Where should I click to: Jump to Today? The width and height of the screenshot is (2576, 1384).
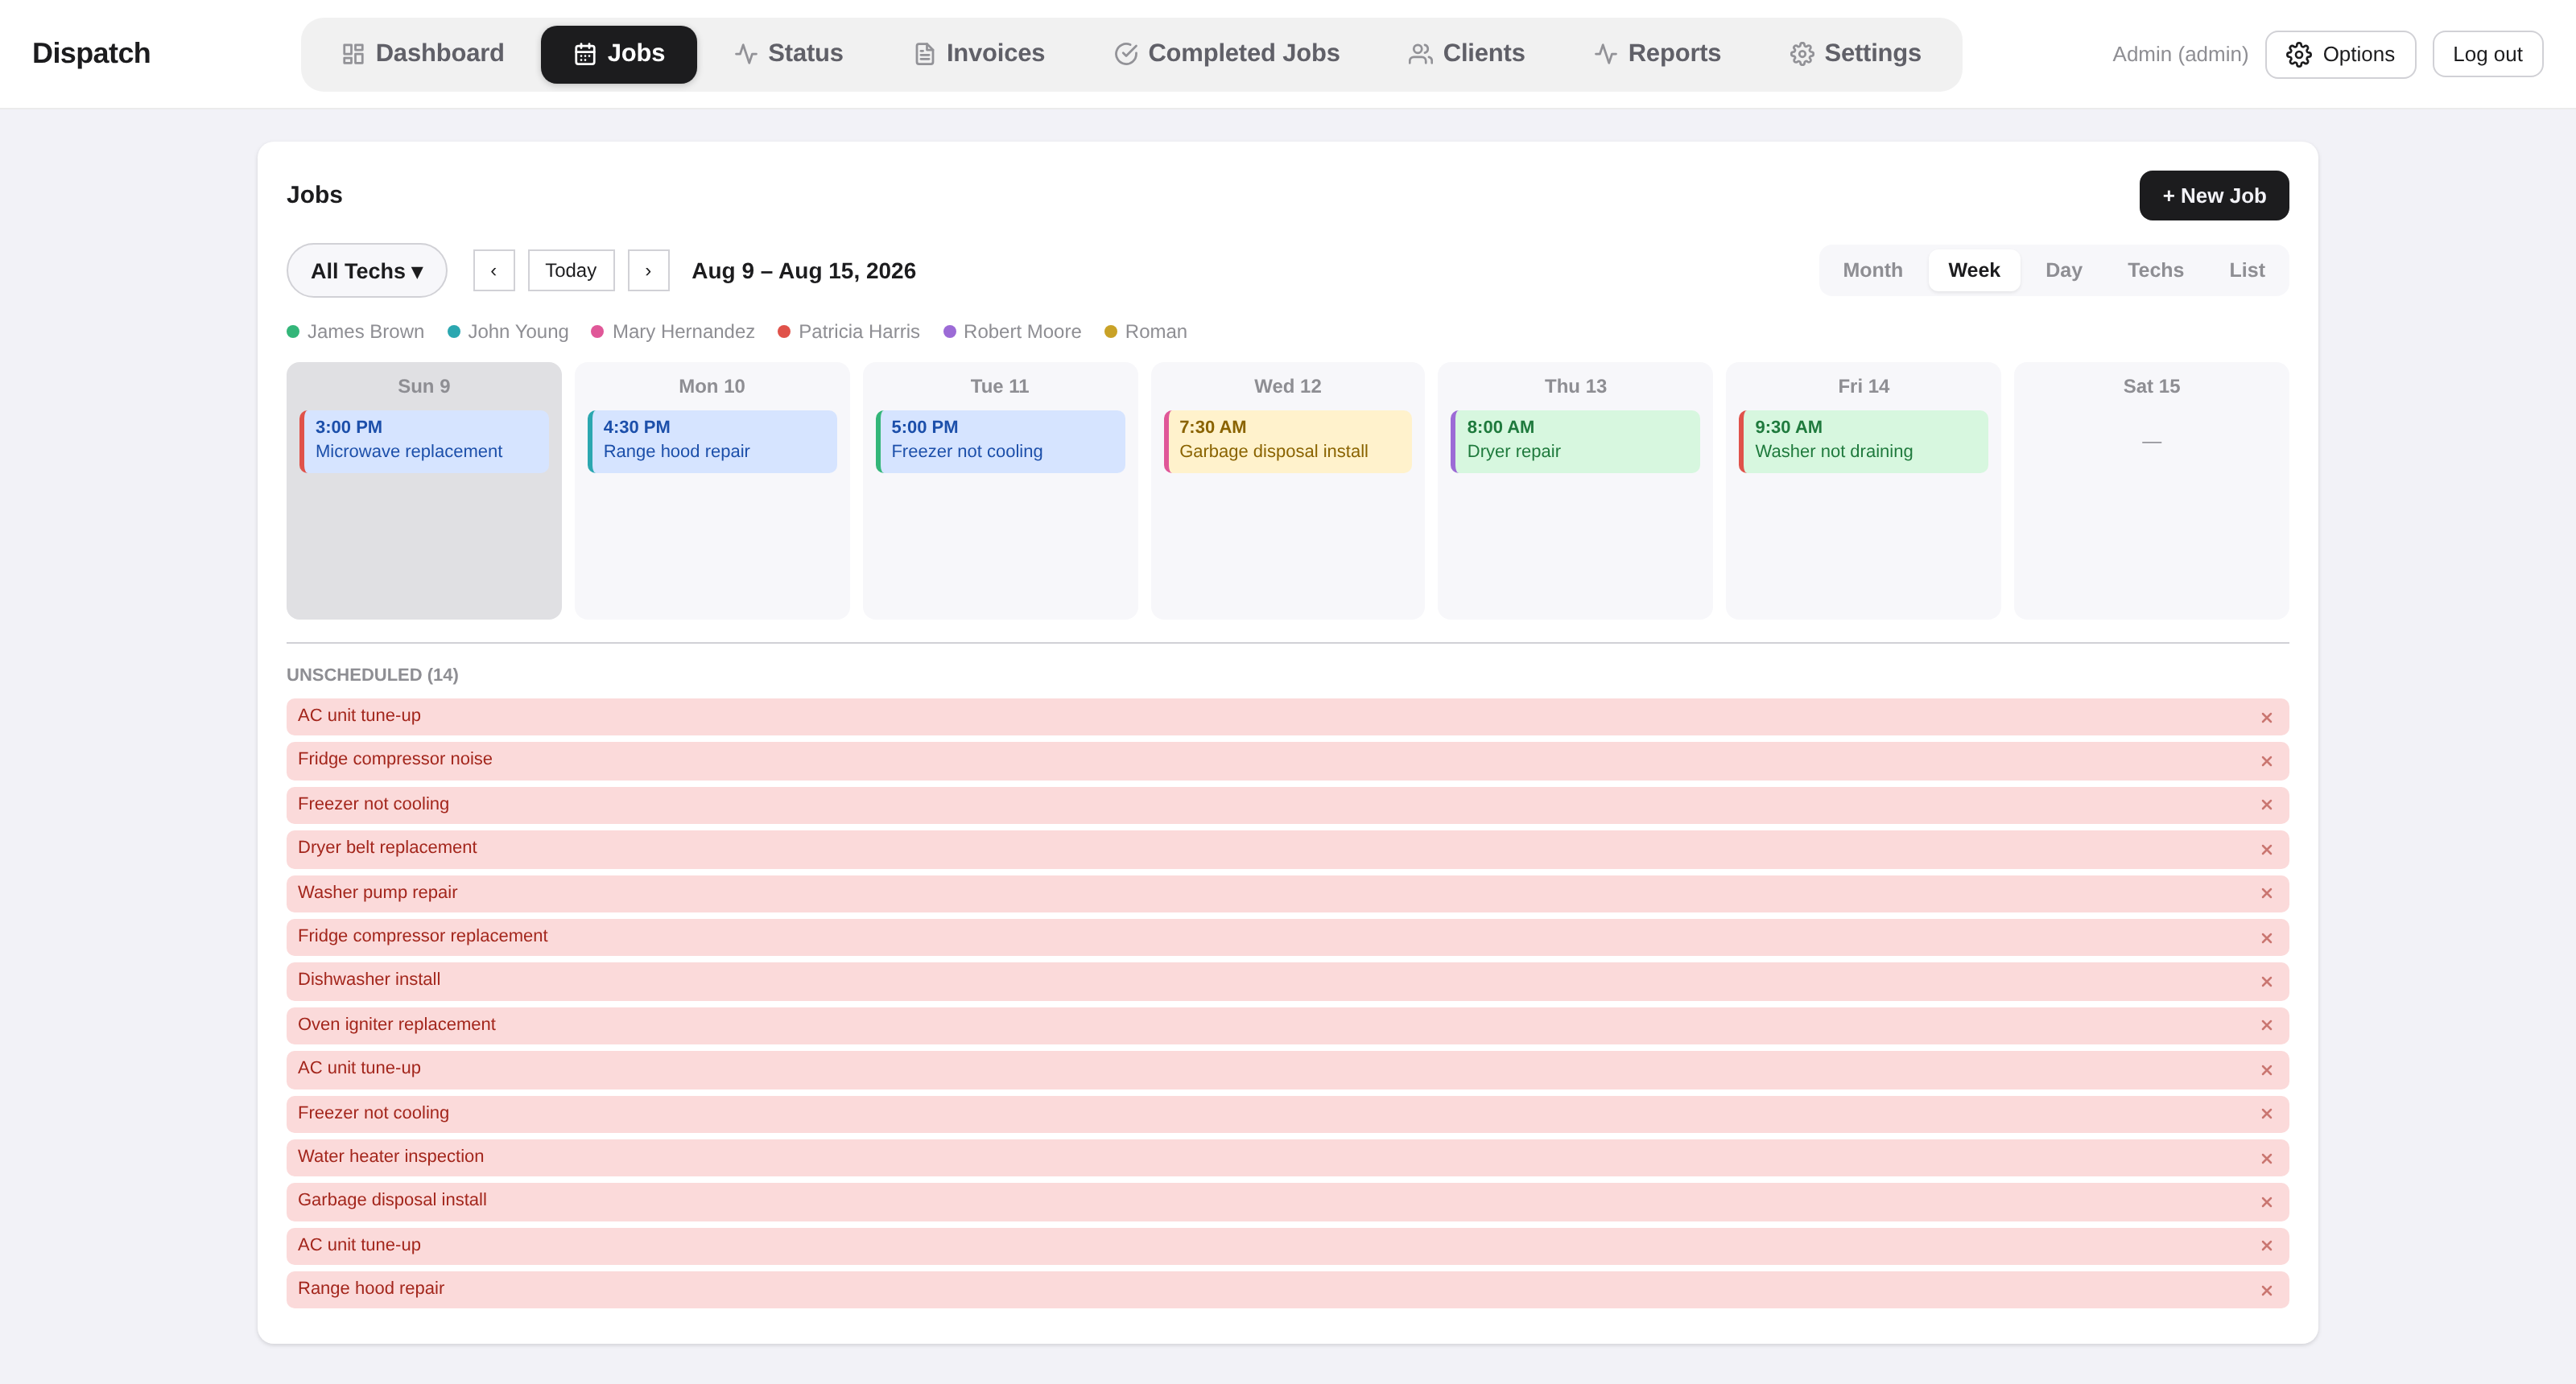click(571, 271)
